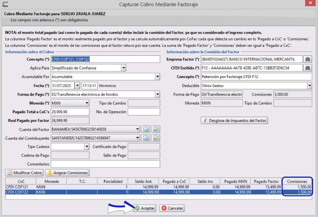318x217 pixels.
Task: Click the Comentarios field
Action: (105, 164)
